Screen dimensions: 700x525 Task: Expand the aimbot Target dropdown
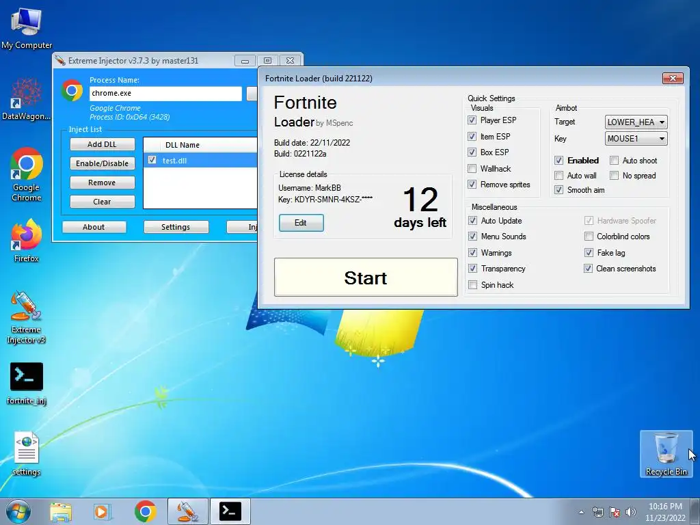coord(636,122)
